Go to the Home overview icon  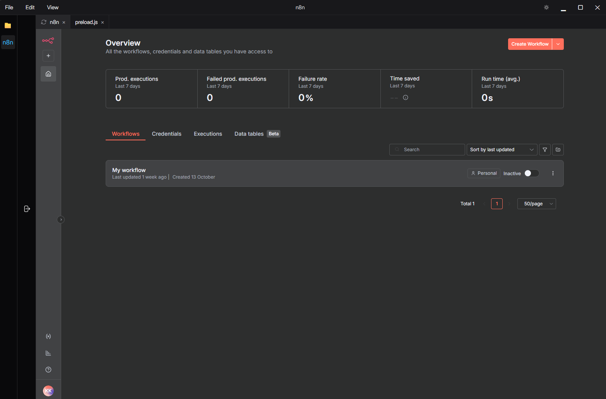tap(48, 74)
